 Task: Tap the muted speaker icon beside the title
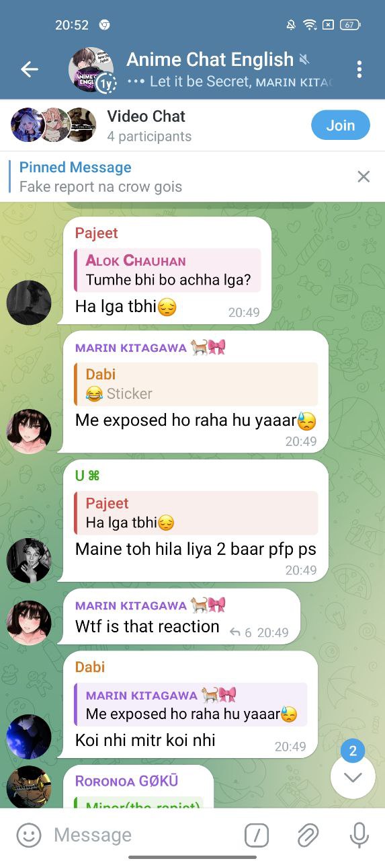tap(304, 60)
